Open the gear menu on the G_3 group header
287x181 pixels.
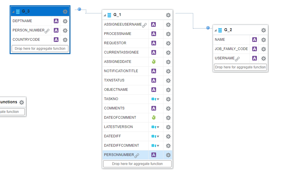click(65, 11)
